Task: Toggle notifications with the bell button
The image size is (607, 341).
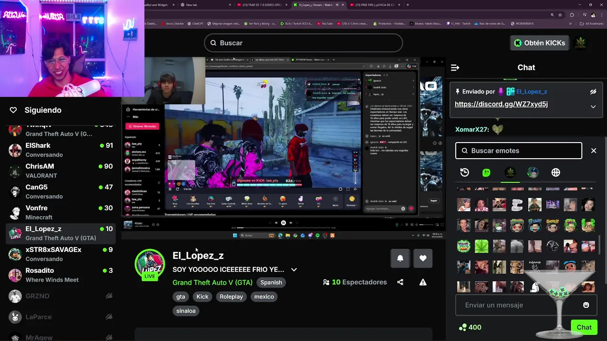Action: [x=400, y=258]
